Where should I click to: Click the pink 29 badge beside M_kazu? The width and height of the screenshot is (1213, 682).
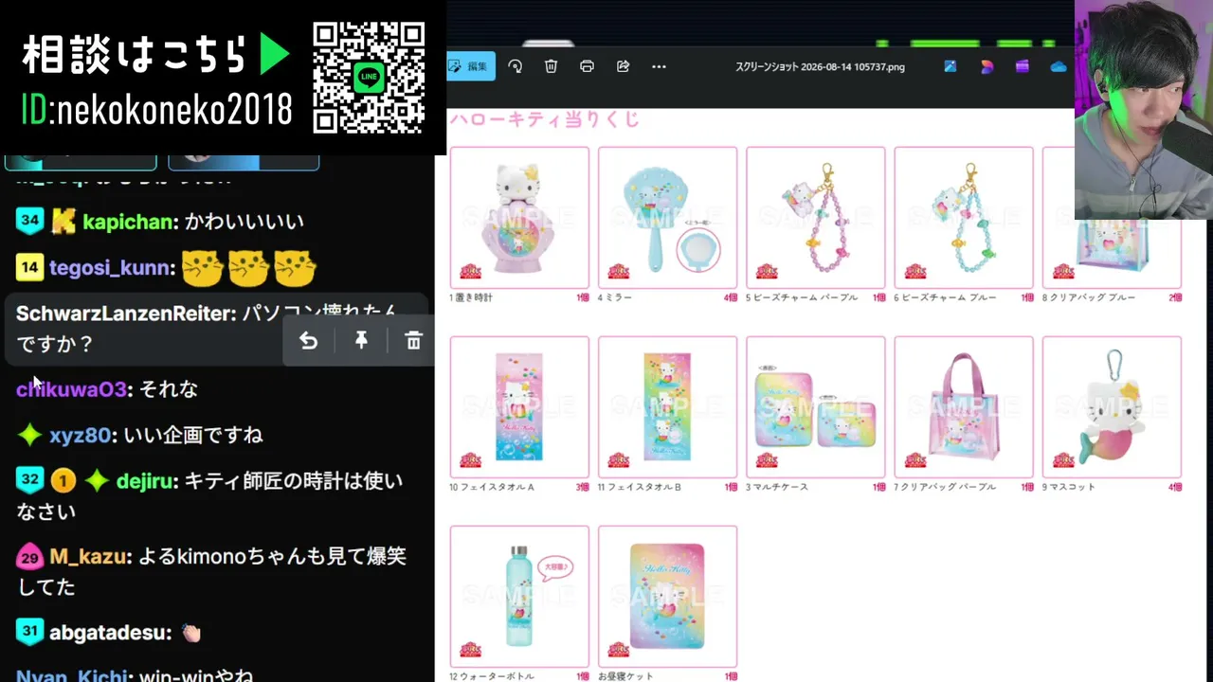click(x=29, y=556)
